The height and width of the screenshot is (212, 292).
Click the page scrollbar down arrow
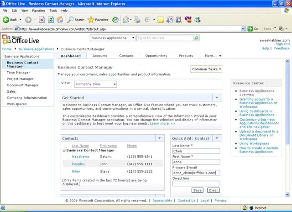coord(287,195)
